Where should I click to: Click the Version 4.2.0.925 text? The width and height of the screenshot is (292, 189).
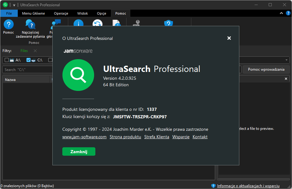[x=120, y=78]
